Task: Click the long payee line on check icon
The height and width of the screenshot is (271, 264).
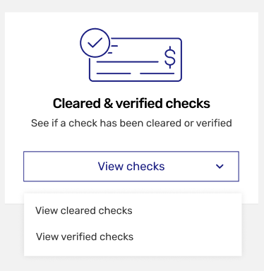Action: 128,62
